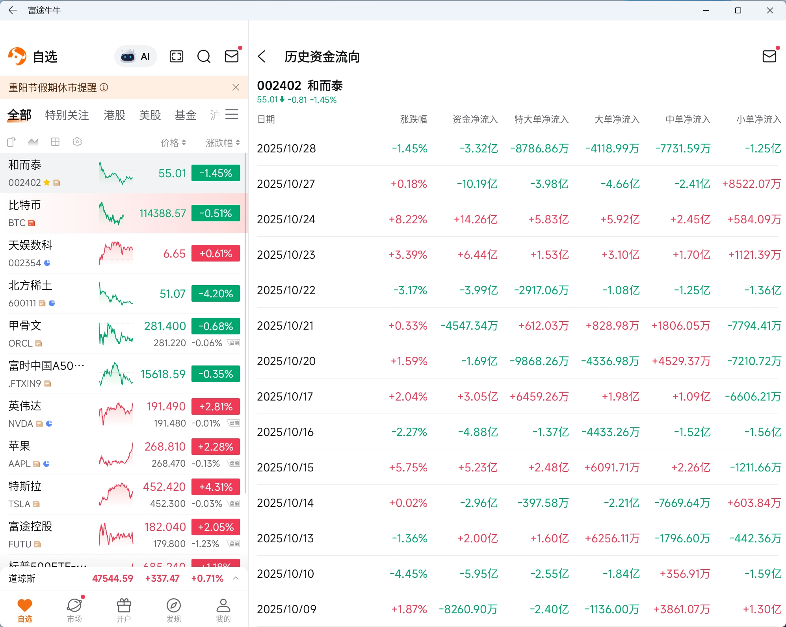
Task: Go back from 历史资金流向 page
Action: click(262, 57)
